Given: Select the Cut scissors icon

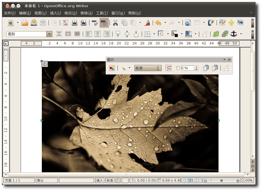Looking at the screenshot, I should click(x=115, y=23).
